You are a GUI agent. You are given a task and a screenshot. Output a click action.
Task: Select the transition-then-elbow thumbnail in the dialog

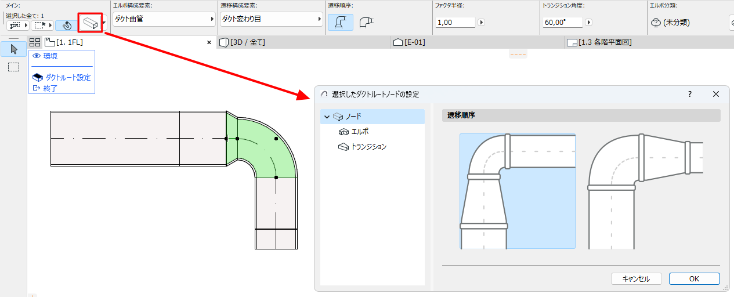[518, 191]
